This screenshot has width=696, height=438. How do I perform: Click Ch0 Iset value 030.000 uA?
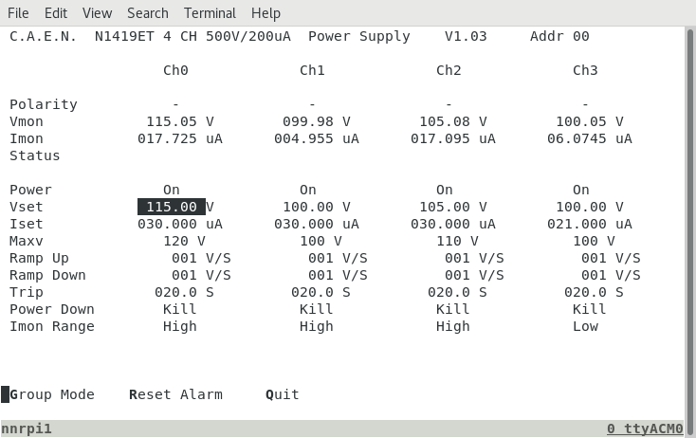coord(180,224)
